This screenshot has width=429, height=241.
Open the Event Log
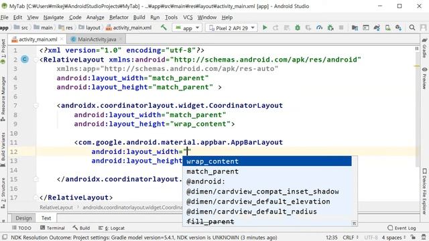click(x=402, y=228)
